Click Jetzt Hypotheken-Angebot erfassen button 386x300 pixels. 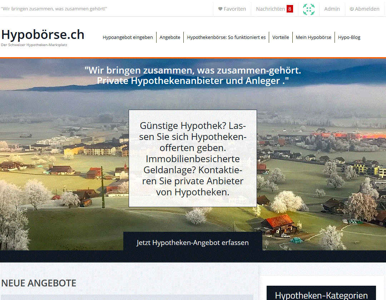pos(193,242)
